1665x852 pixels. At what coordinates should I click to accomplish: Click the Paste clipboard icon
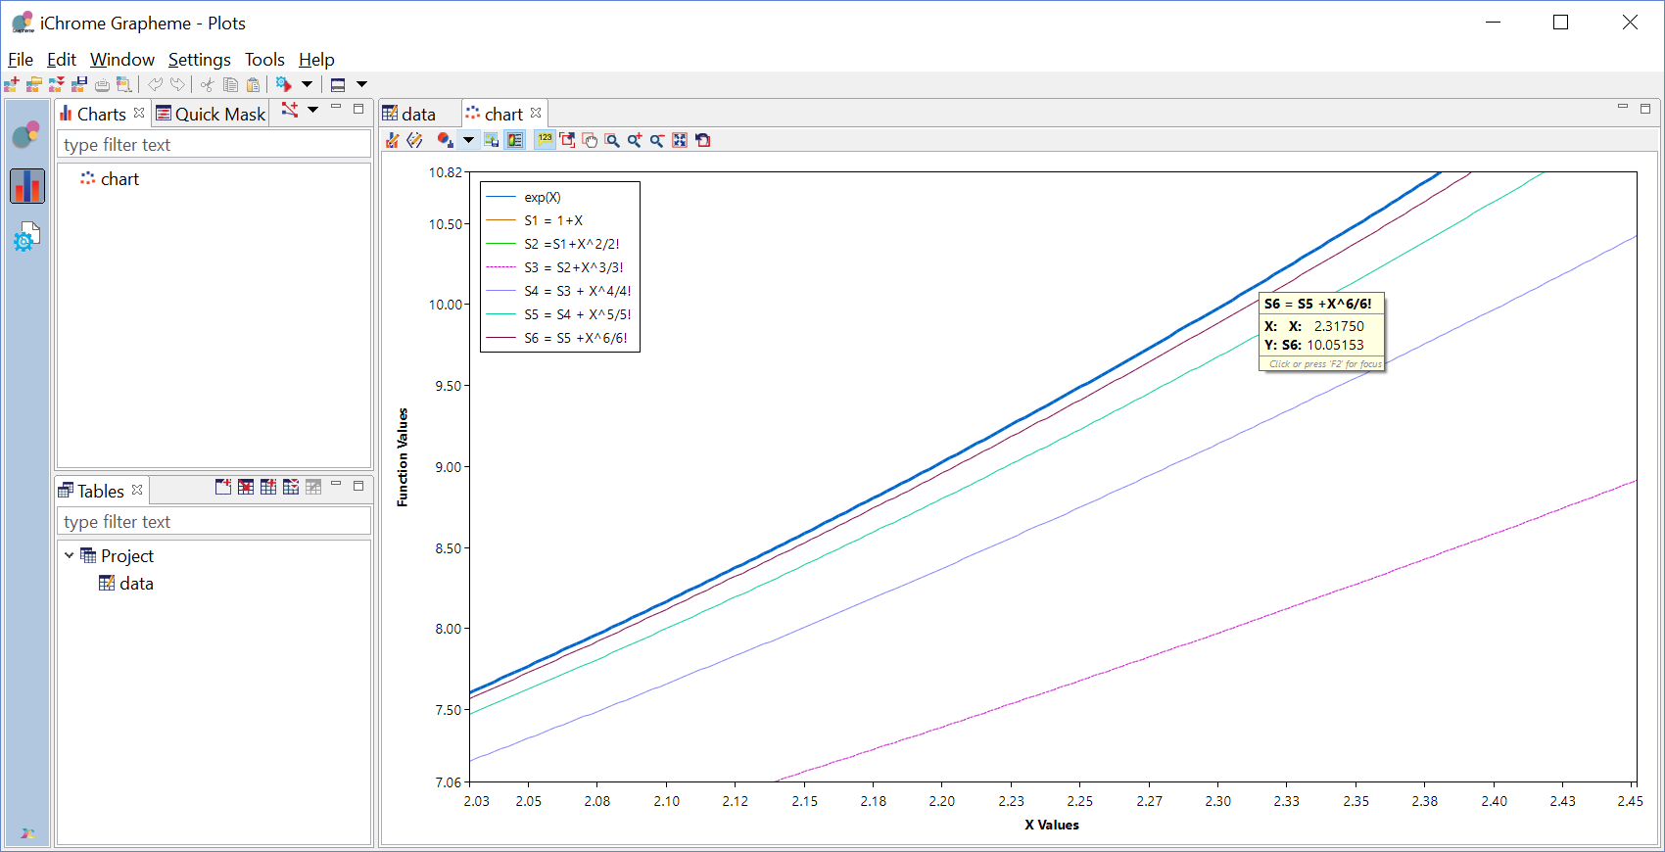coord(253,84)
